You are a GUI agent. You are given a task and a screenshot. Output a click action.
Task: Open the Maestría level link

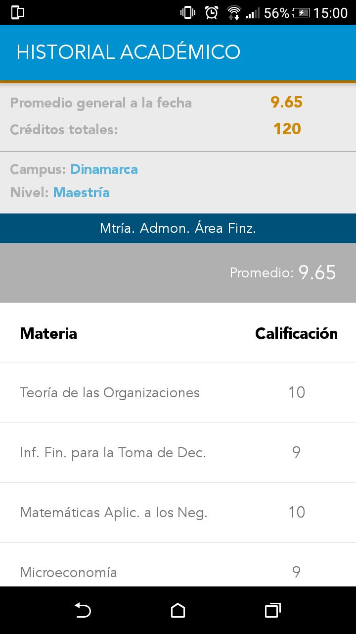(82, 192)
